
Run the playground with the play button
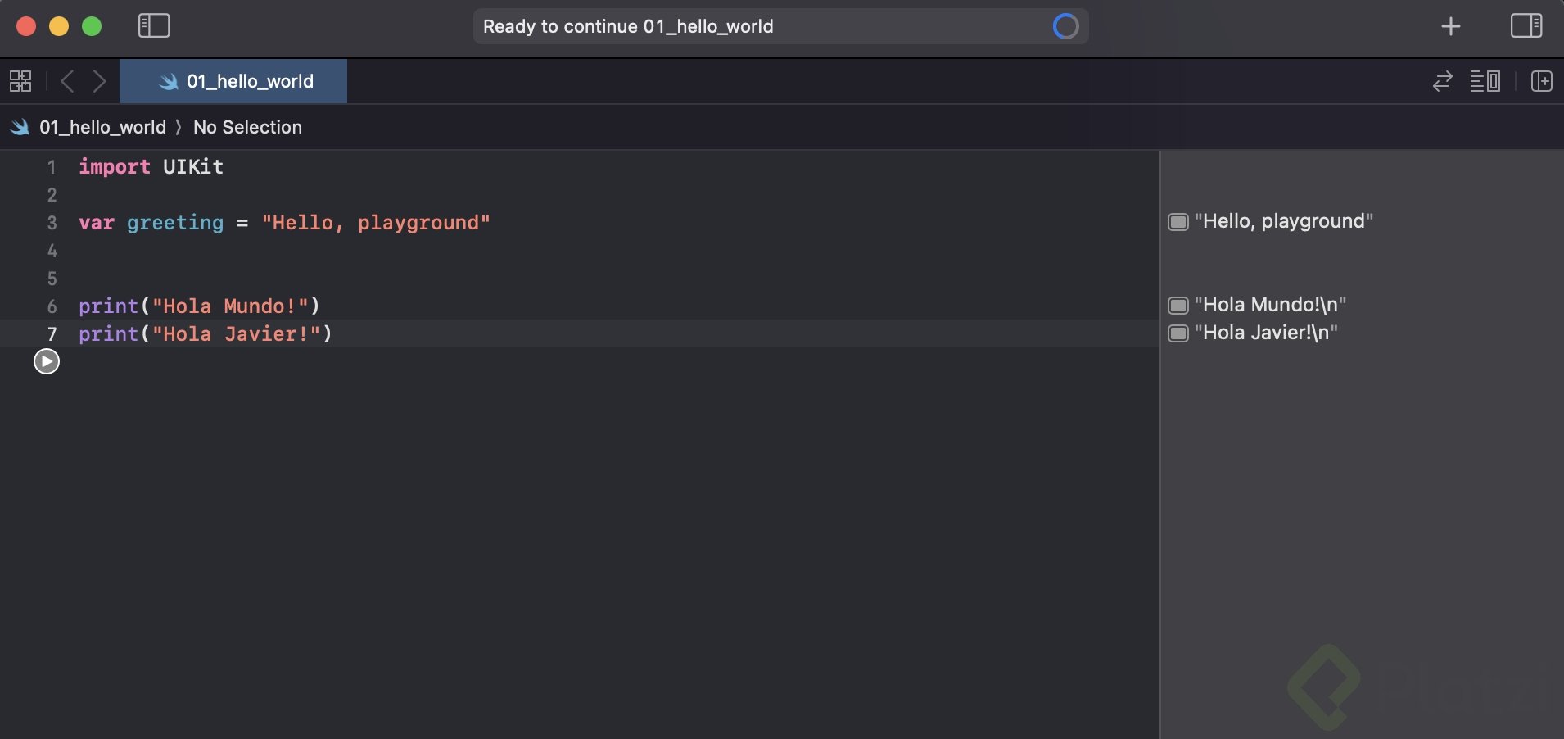[x=47, y=361]
